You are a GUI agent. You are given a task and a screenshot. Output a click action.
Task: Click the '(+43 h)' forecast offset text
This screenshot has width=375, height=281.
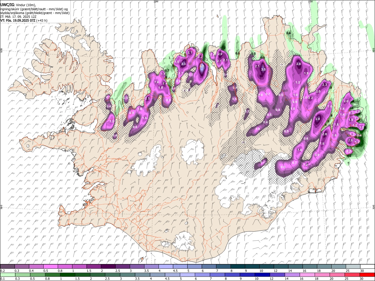coord(42,20)
